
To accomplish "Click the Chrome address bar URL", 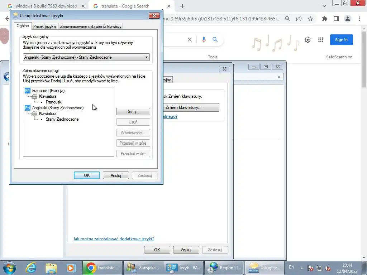I will pyautogui.click(x=222, y=19).
